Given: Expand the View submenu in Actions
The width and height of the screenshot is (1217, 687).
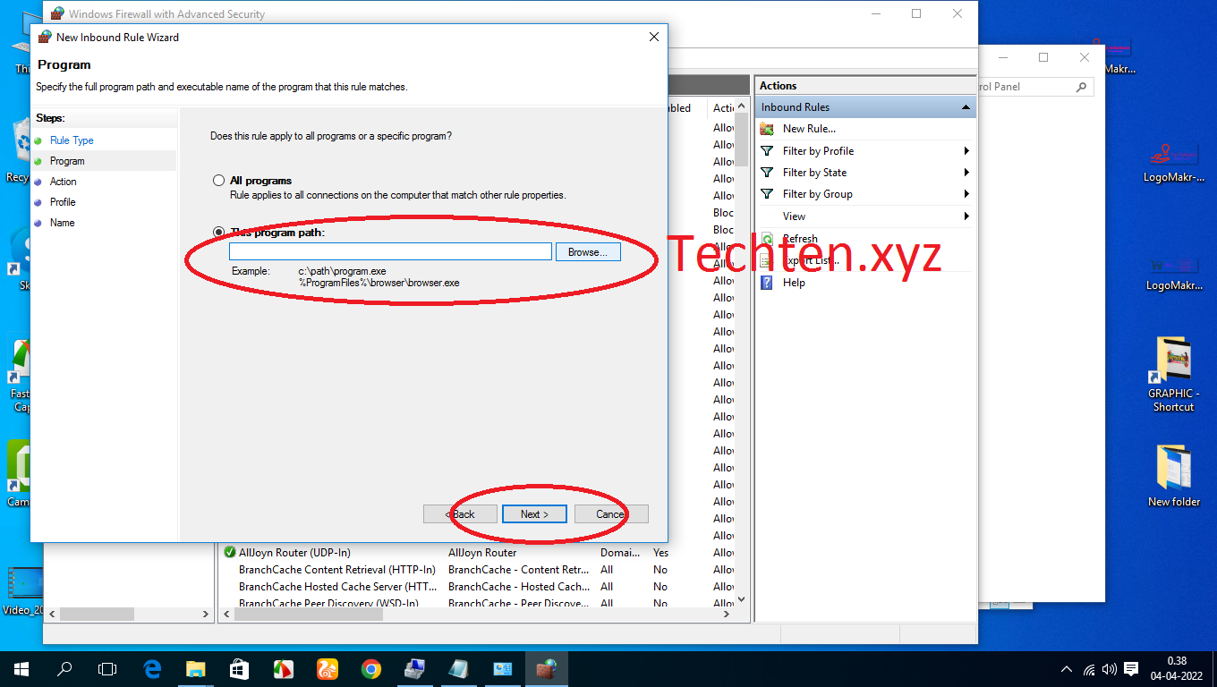Looking at the screenshot, I should pyautogui.click(x=966, y=216).
